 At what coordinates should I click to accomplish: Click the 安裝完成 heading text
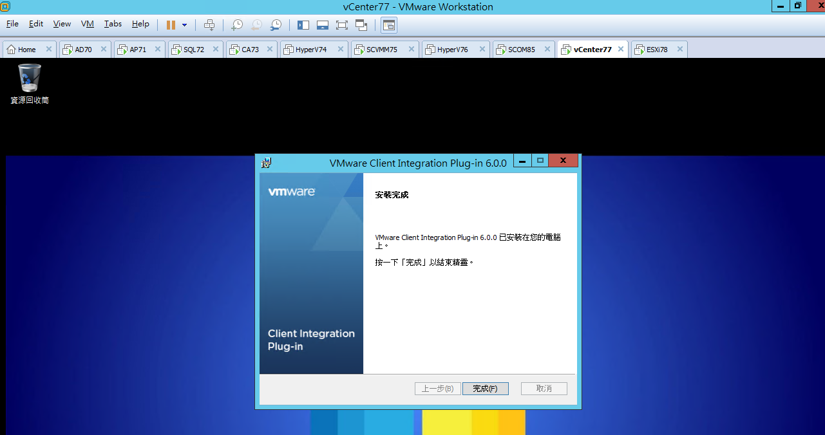click(392, 195)
